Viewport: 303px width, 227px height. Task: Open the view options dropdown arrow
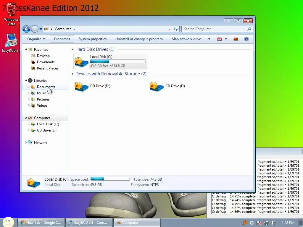(x=226, y=39)
